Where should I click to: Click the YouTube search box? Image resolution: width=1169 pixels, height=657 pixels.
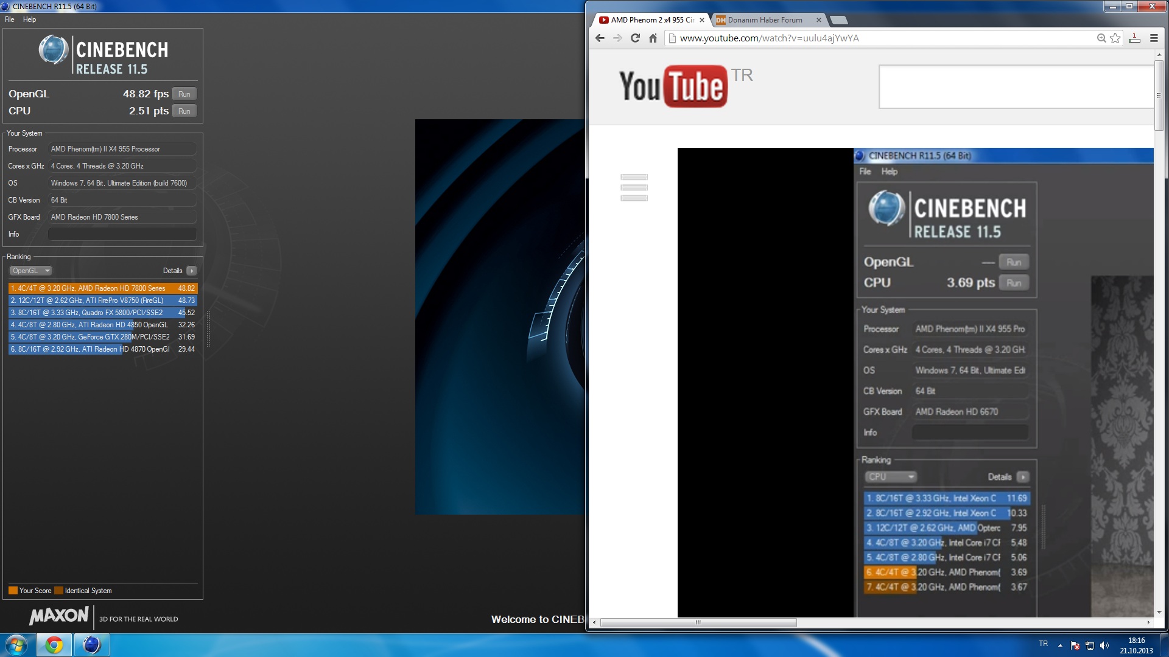1016,86
